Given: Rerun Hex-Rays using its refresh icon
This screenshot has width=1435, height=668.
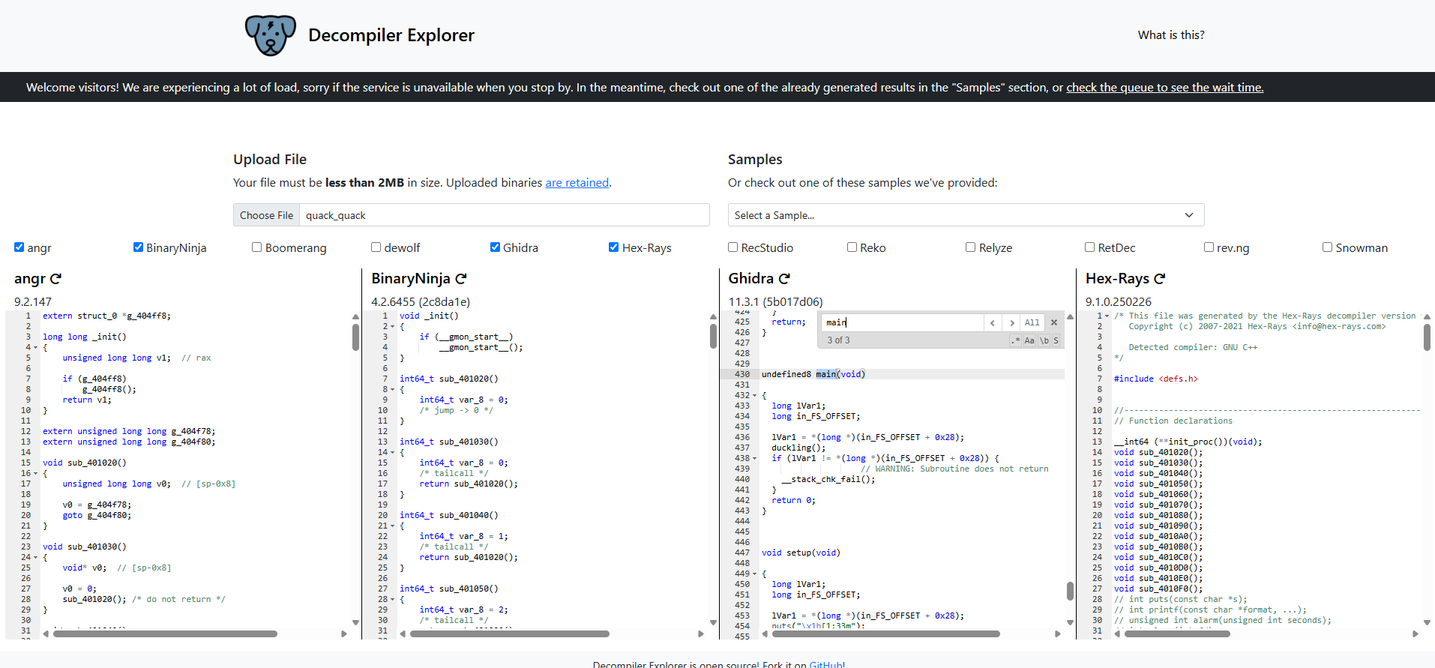Looking at the screenshot, I should coord(1160,278).
